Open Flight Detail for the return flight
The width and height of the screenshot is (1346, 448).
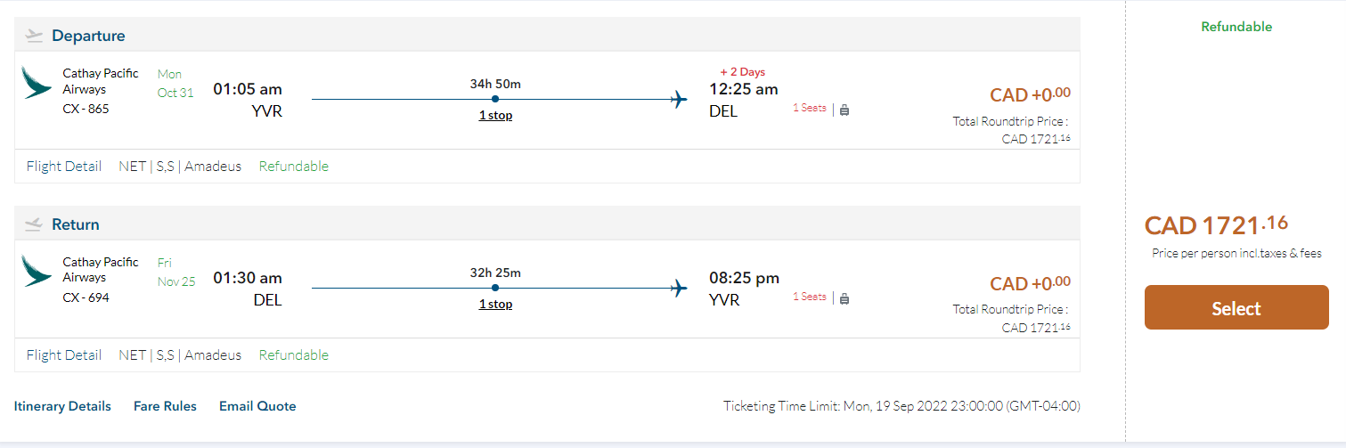click(64, 354)
